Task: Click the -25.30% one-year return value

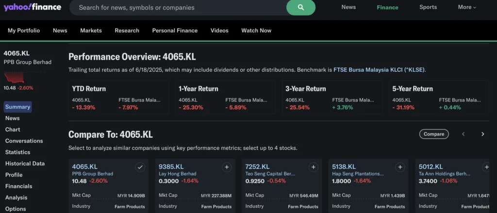Action: pyautogui.click(x=191, y=107)
